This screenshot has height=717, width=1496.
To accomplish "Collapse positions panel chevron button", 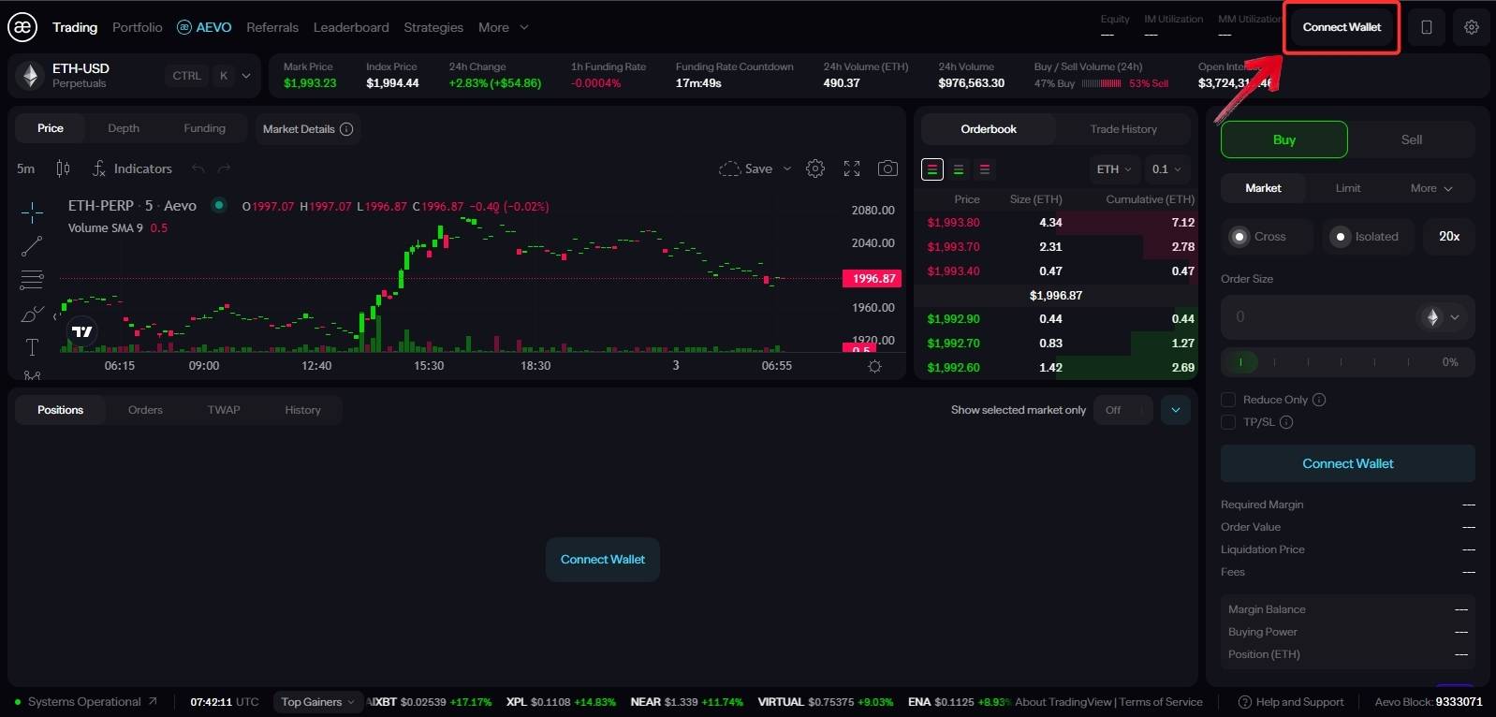I will 1176,410.
